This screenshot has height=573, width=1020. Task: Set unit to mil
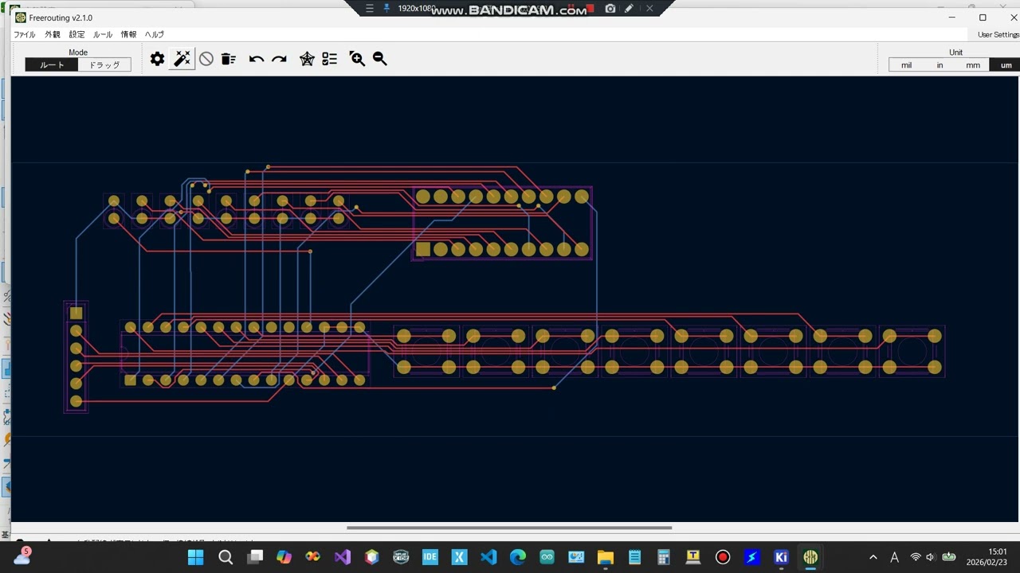(x=906, y=65)
